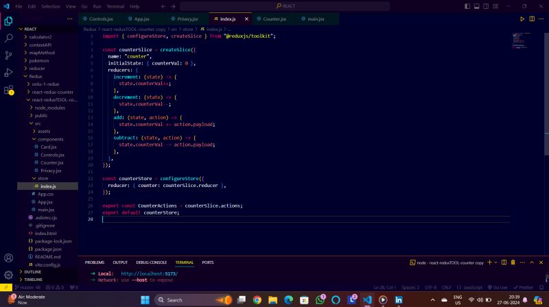The width and height of the screenshot is (549, 307).
Task: Click Go Live in status bar
Action: [x=498, y=287]
